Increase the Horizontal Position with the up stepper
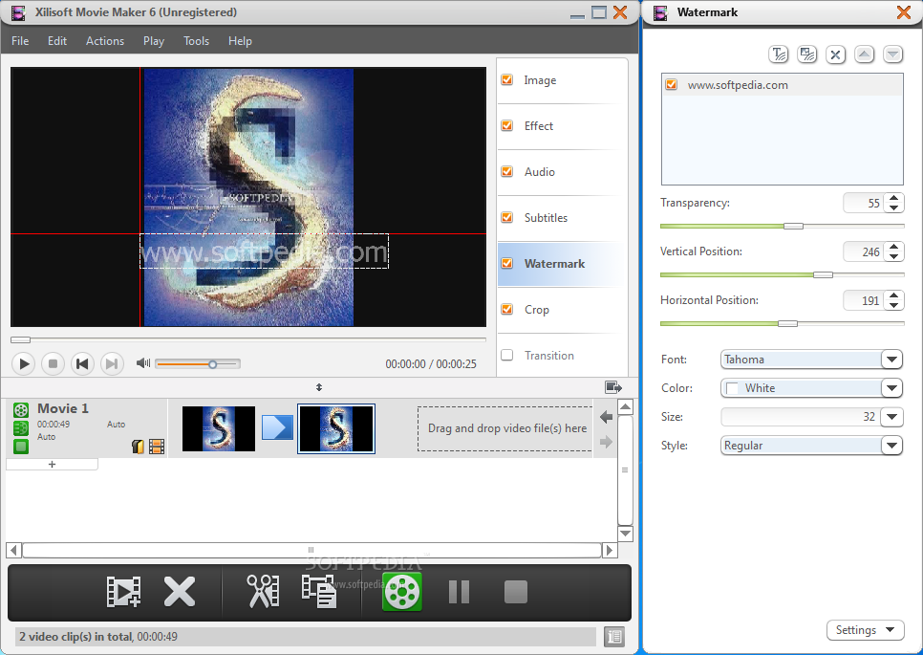This screenshot has height=655, width=923. tap(894, 295)
